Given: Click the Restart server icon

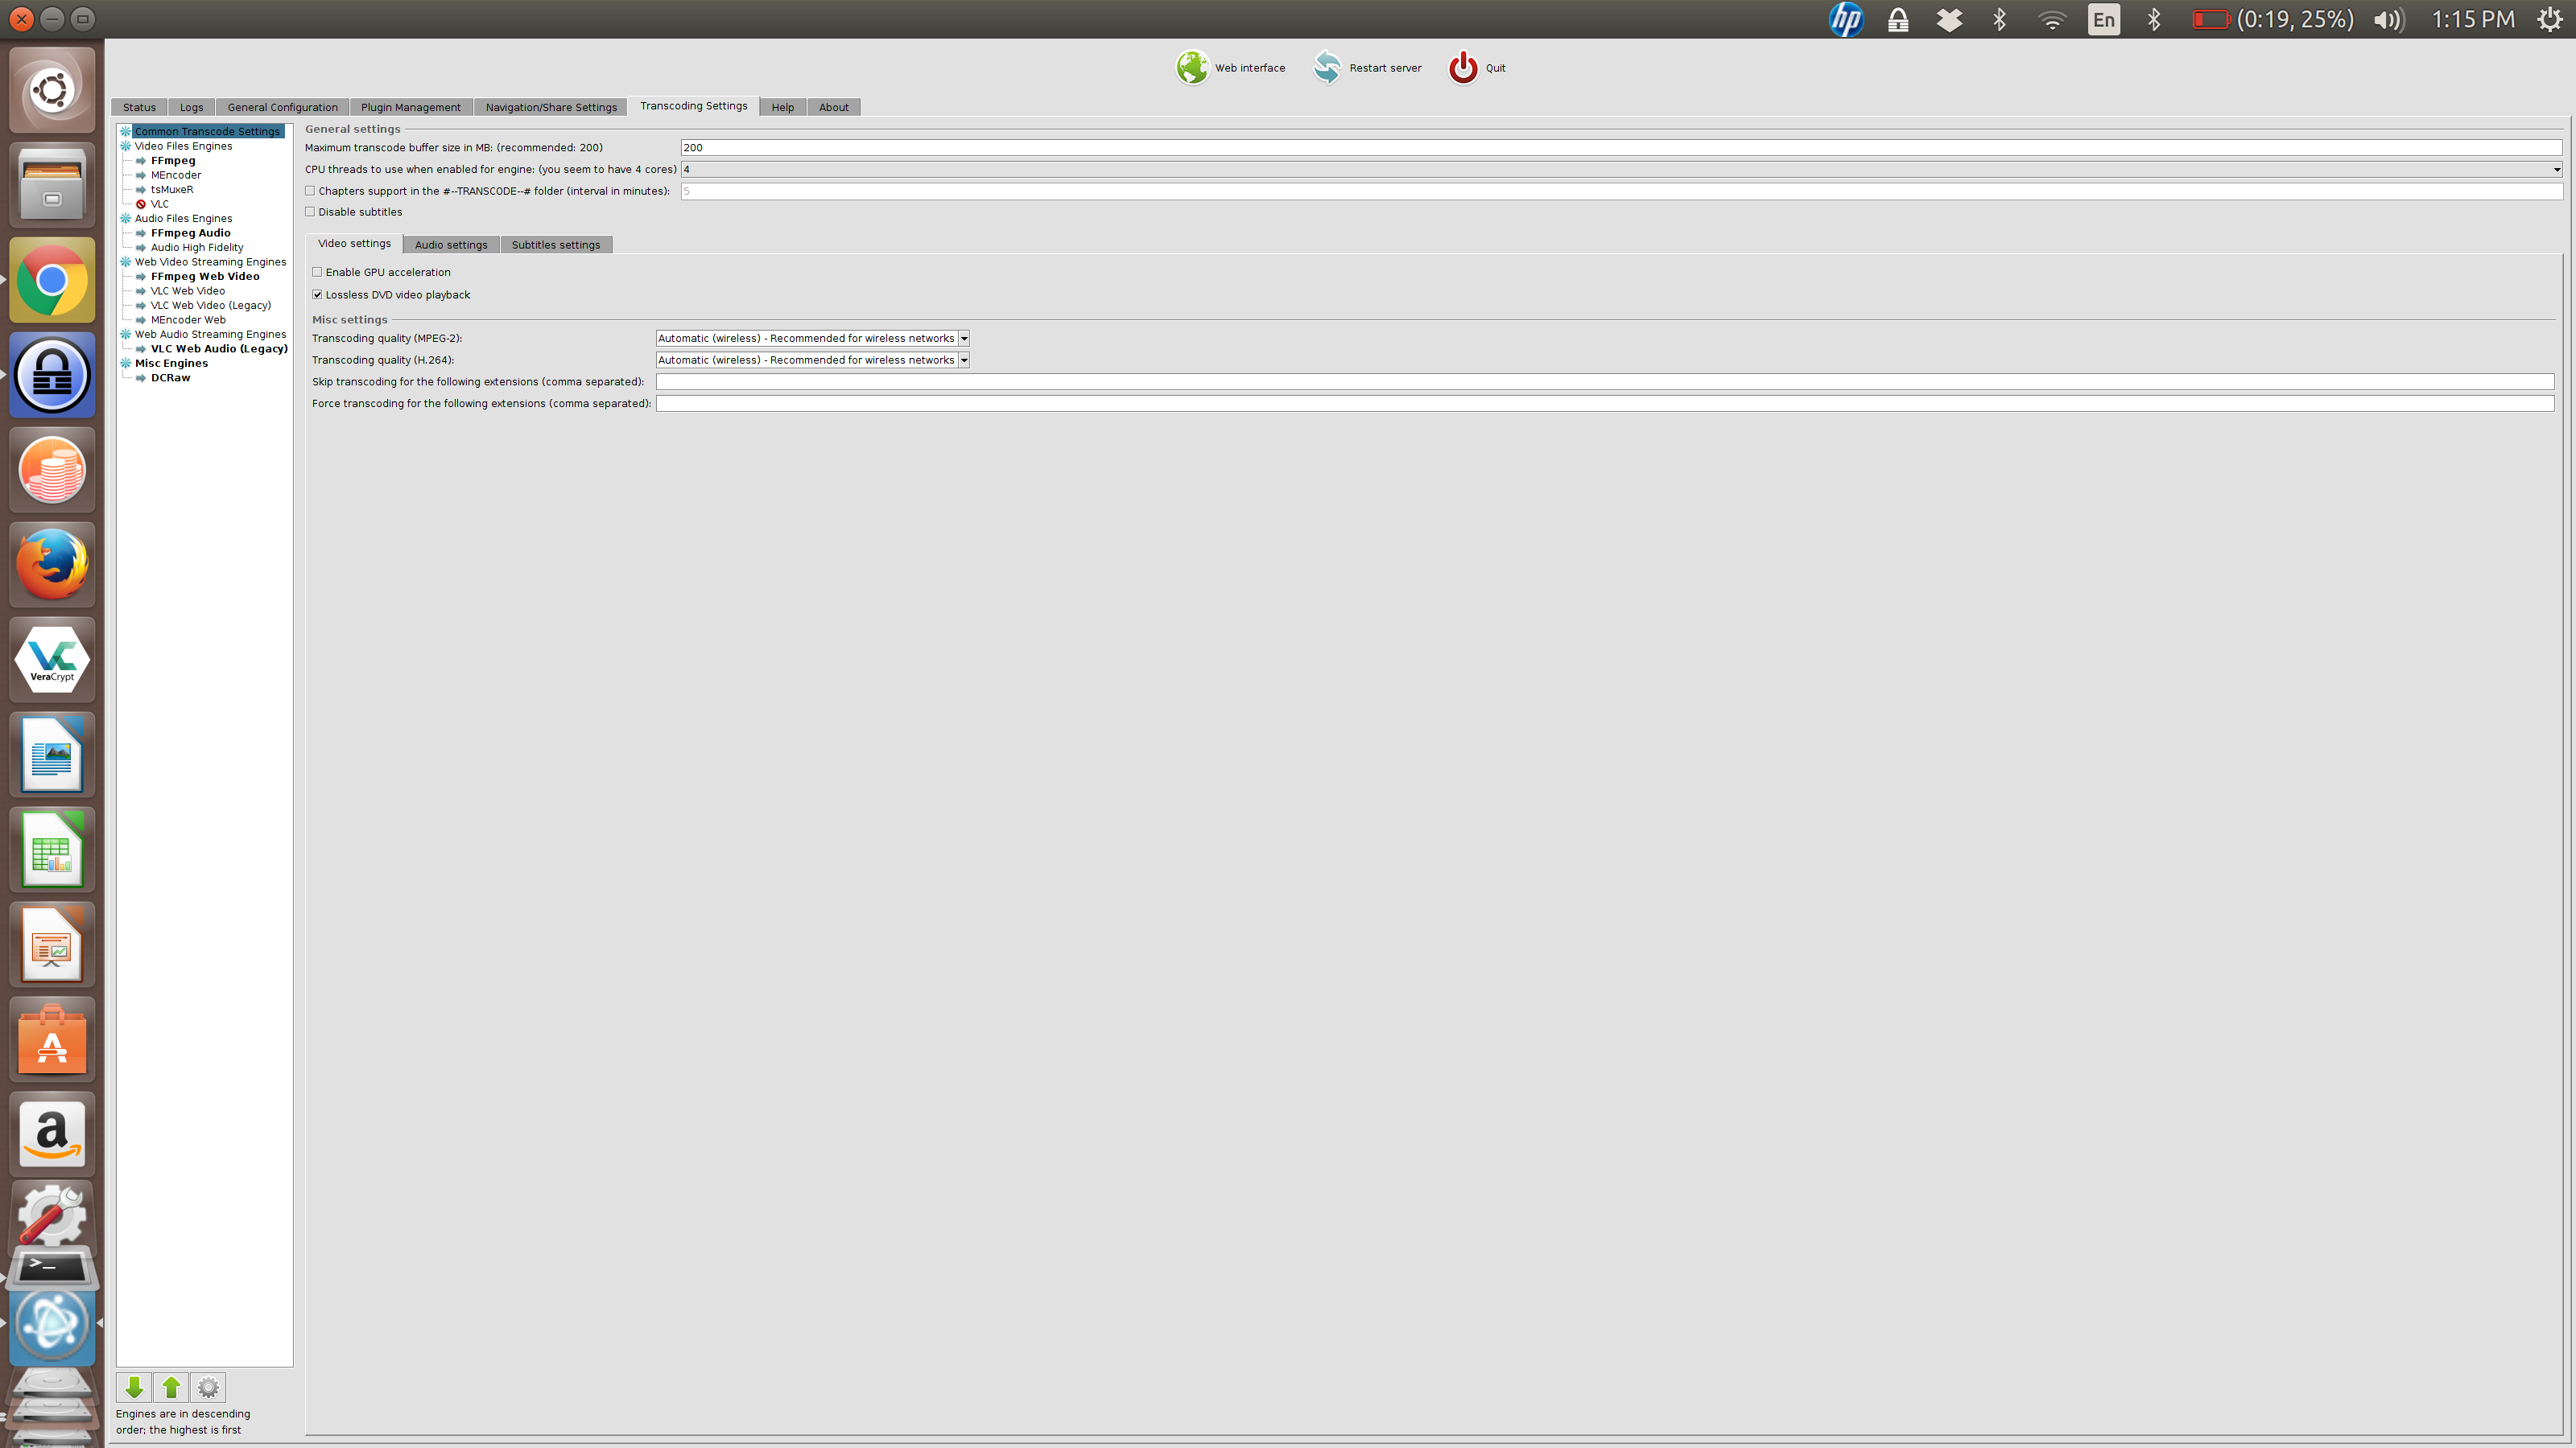Looking at the screenshot, I should click(1327, 67).
